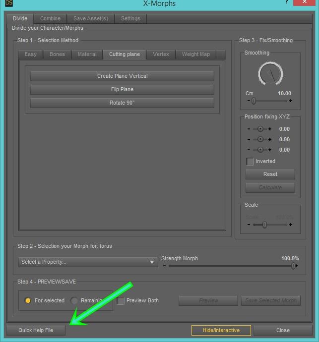
Task: Click the Smoothing Cm slider handle
Action: pyautogui.click(x=254, y=101)
